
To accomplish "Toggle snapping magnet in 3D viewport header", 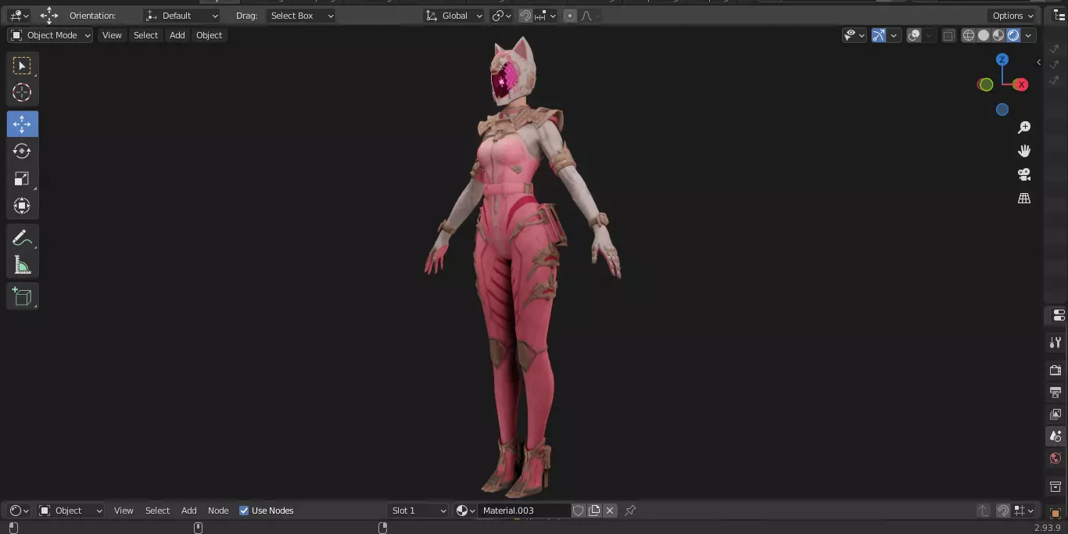I will [x=525, y=16].
